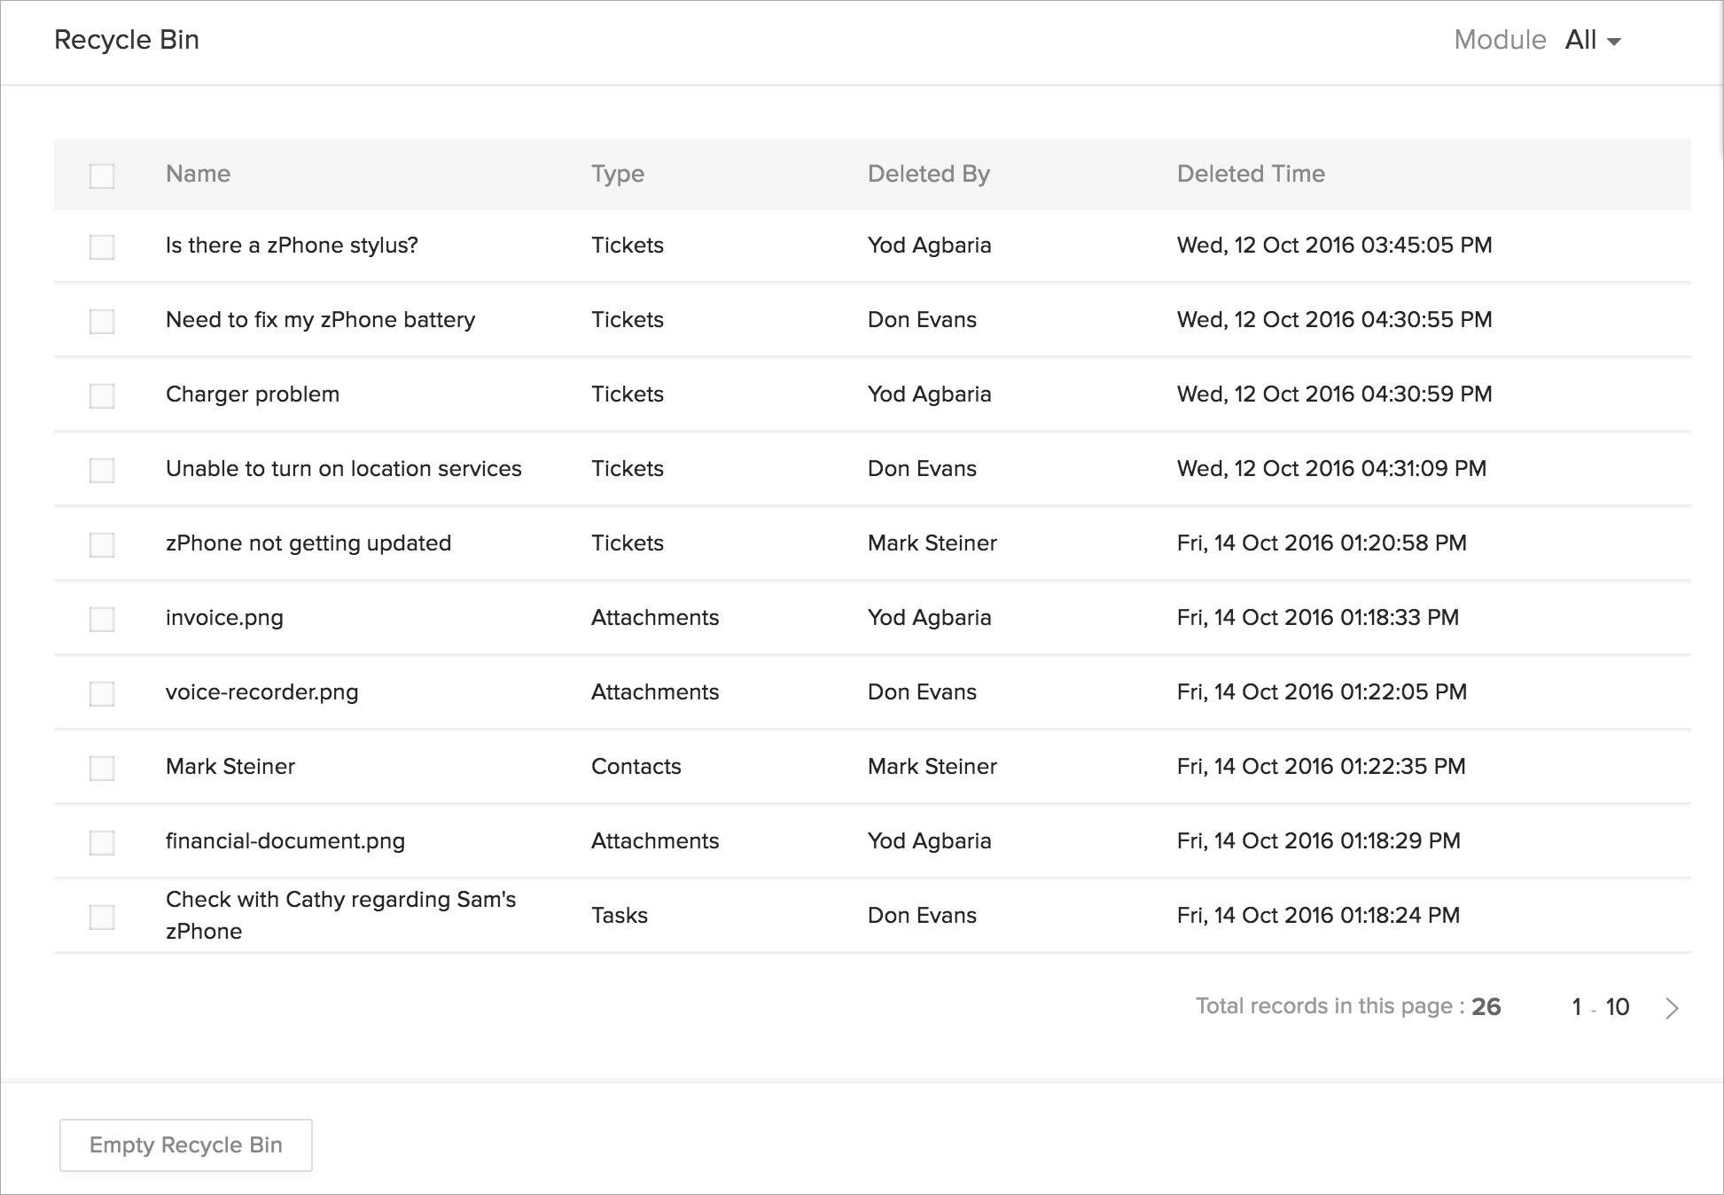Viewport: 1724px width, 1195px height.
Task: Select zPhone not getting updated checkbox
Action: pos(102,544)
